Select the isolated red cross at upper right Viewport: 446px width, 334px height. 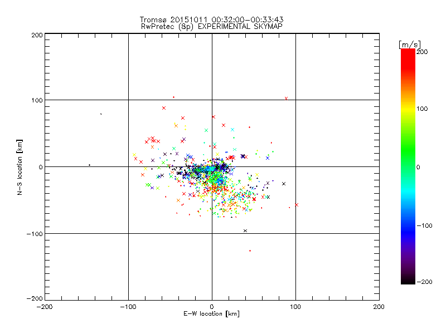point(286,99)
